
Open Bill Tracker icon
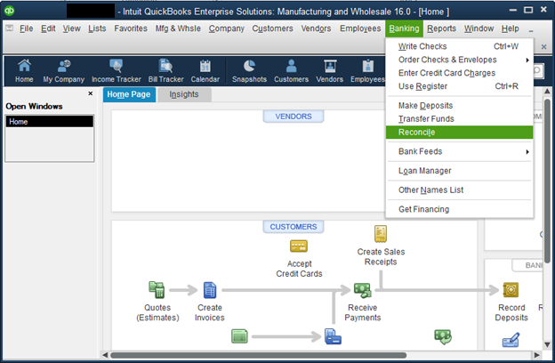pos(165,71)
